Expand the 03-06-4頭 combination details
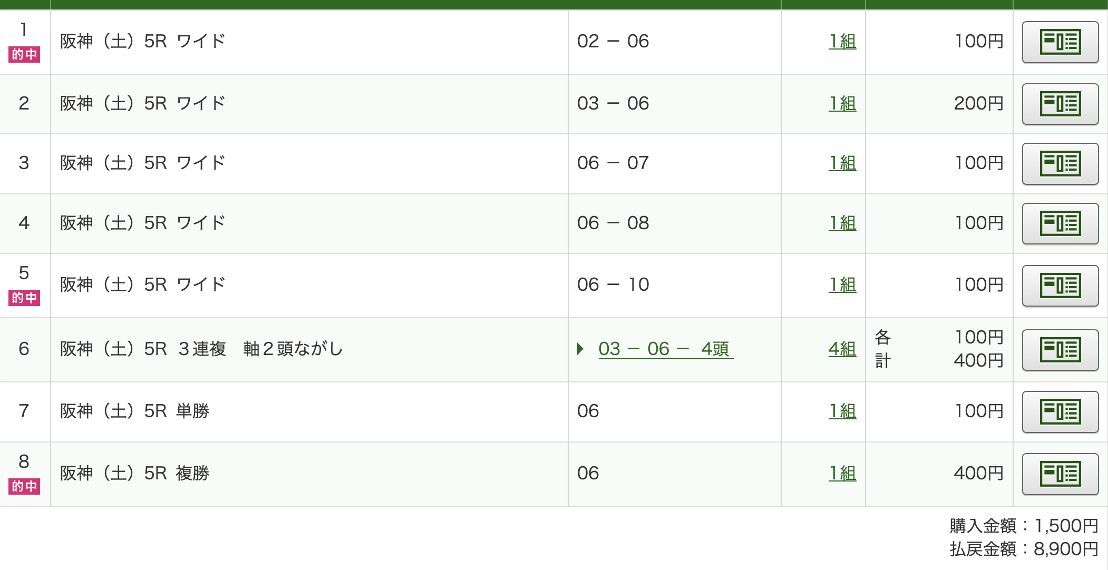Image resolution: width=1108 pixels, height=570 pixels. (580, 349)
